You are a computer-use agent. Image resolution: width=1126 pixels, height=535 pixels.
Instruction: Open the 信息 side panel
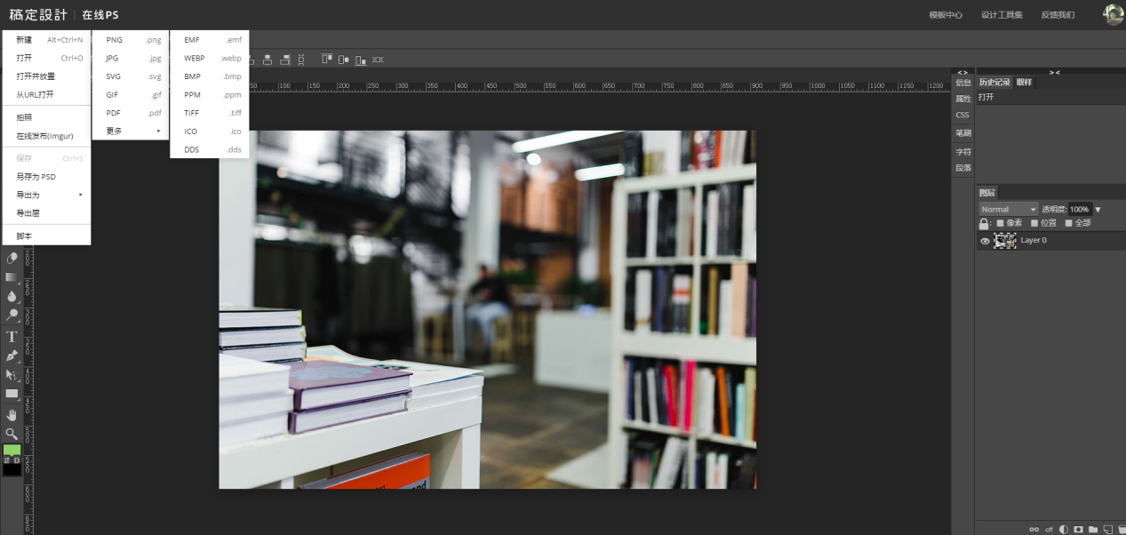[x=963, y=83]
